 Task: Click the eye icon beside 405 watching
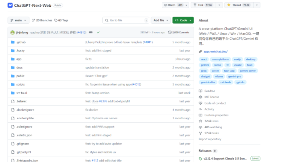click(x=201, y=127)
